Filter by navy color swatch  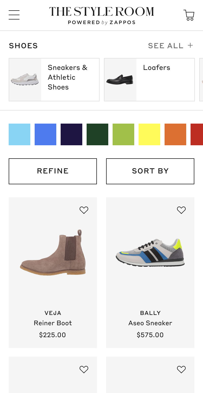point(71,134)
